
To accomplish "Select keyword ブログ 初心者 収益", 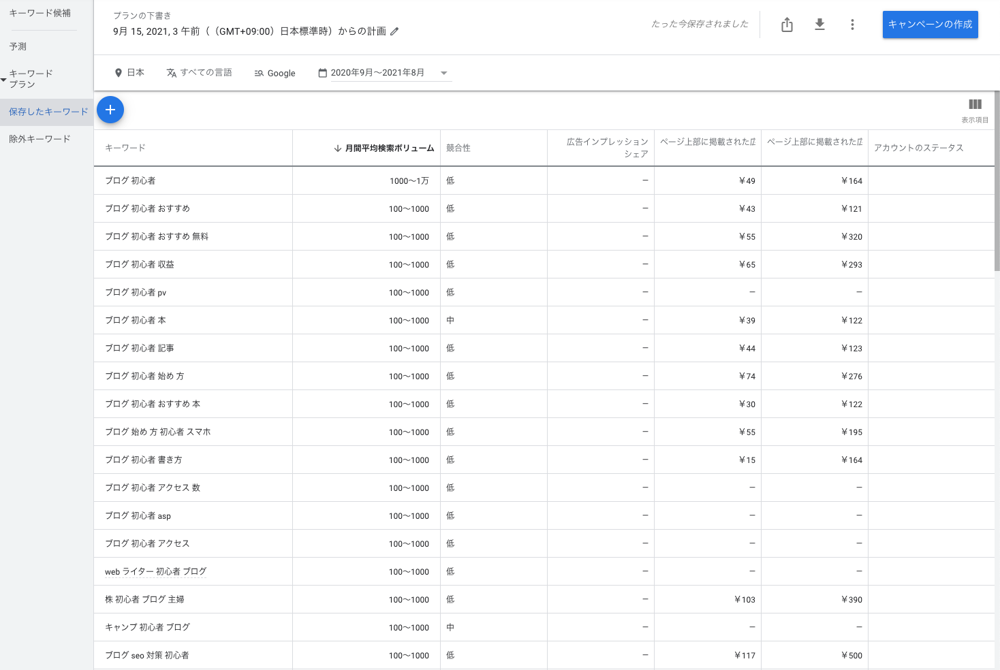I will click(x=140, y=264).
